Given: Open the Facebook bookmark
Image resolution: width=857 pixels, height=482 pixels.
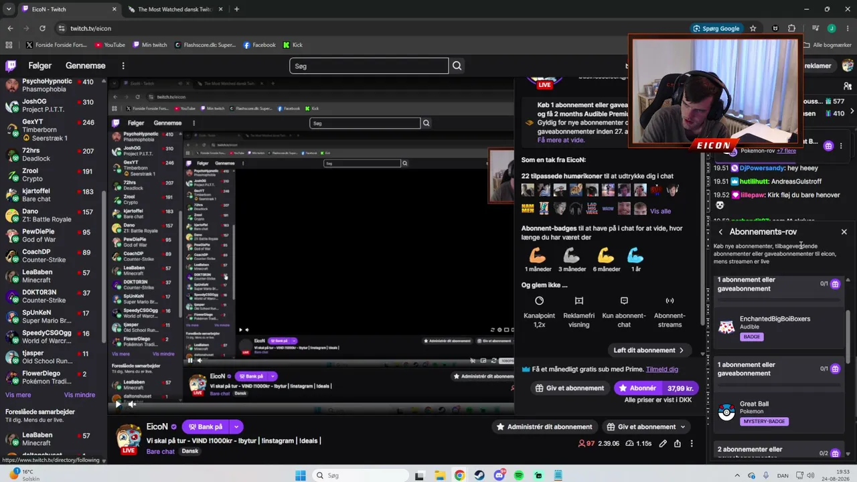Looking at the screenshot, I should pos(259,45).
